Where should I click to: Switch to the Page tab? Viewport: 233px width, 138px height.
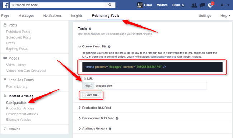(x=5, y=16)
